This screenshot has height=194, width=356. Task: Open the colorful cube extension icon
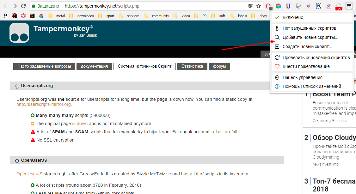[278, 6]
